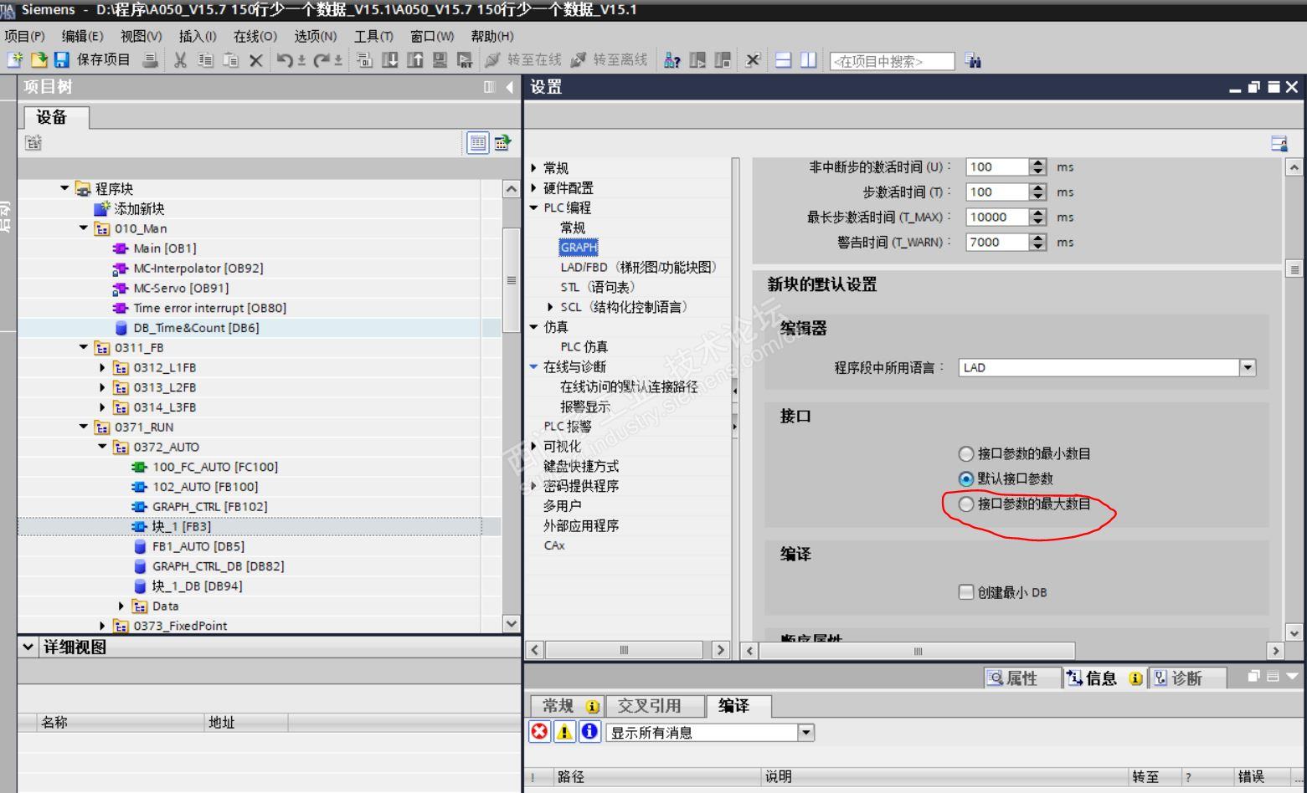Select 添加新块 in project tree
Screen dimensions: 1307x793
(139, 208)
